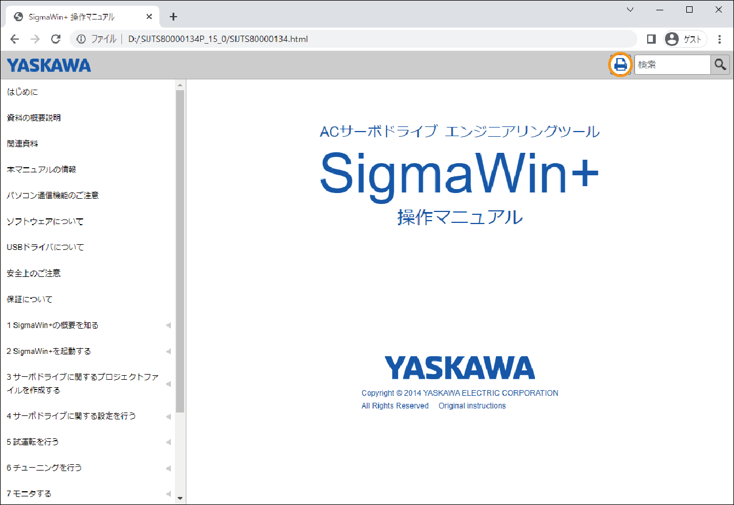Open a new browser tab
This screenshot has width=734, height=505.
pyautogui.click(x=173, y=16)
